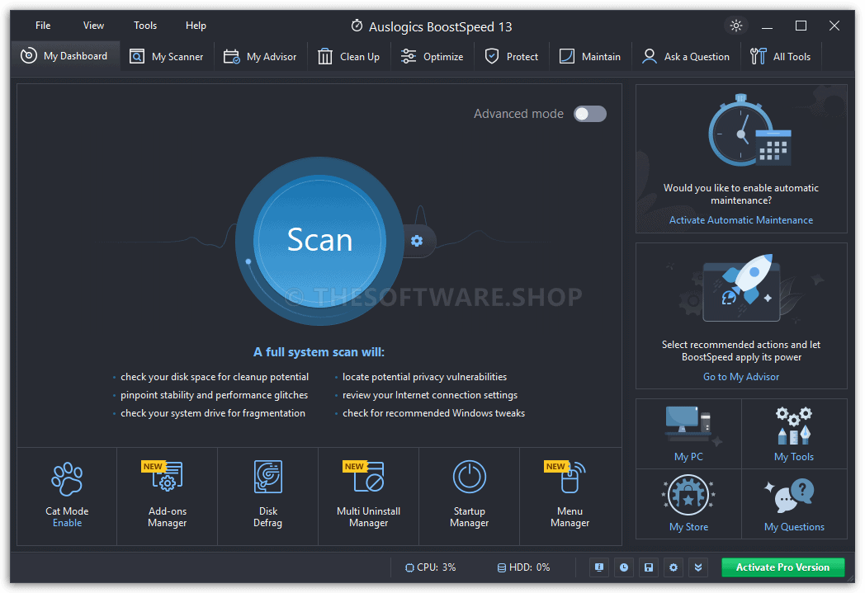Toggle the Advanced mode switch
This screenshot has width=865, height=593.
point(589,114)
